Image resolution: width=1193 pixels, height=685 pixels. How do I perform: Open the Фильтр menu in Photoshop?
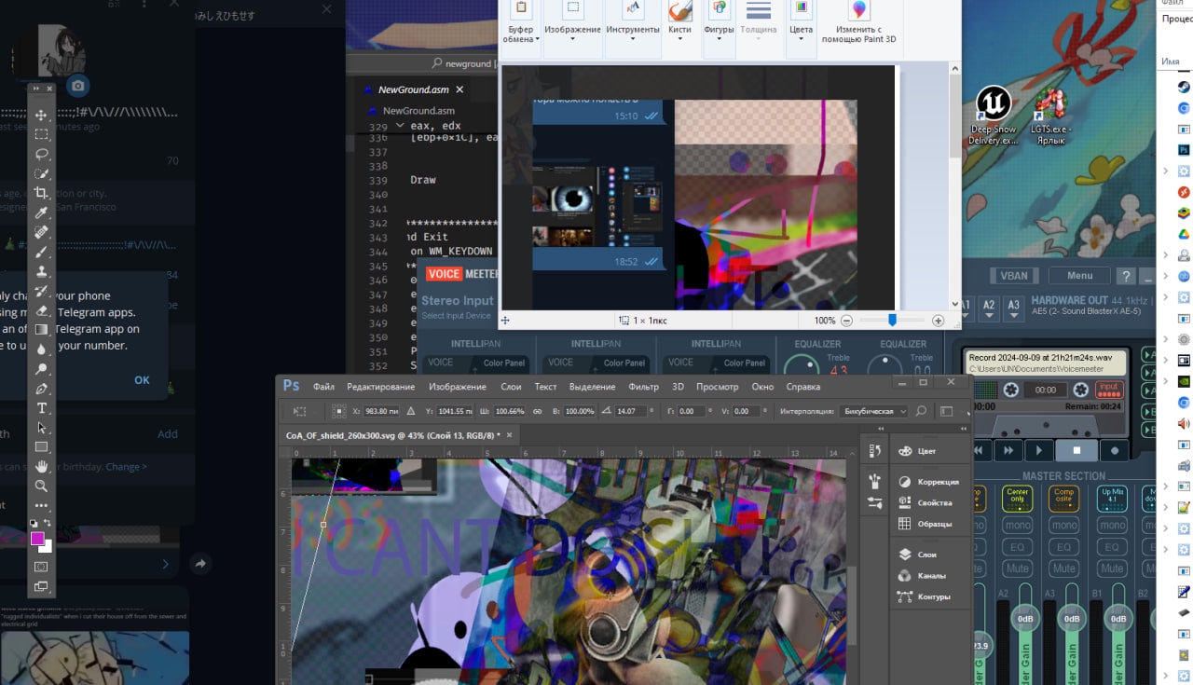(x=643, y=387)
